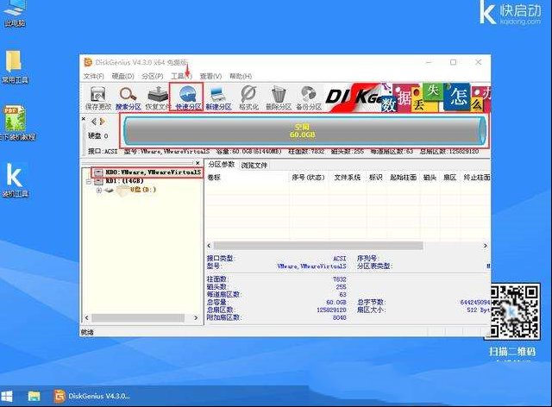Viewport: 552px width, 407px height.
Task: Click the DiskGenius 数据丢失 banner ad
Action: pos(408,97)
